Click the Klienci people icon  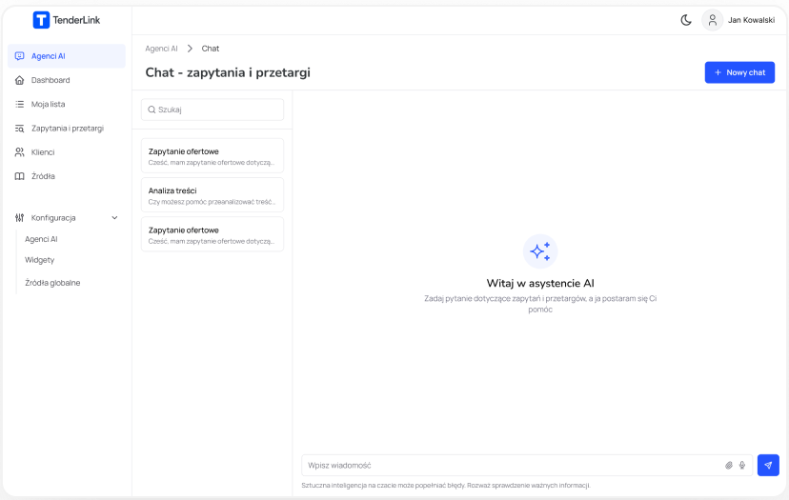(20, 152)
